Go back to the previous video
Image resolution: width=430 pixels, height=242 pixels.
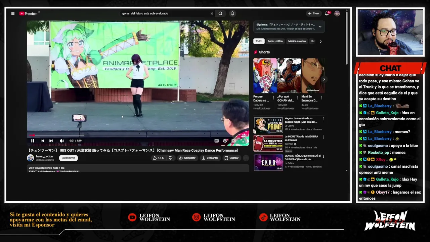tap(42, 141)
